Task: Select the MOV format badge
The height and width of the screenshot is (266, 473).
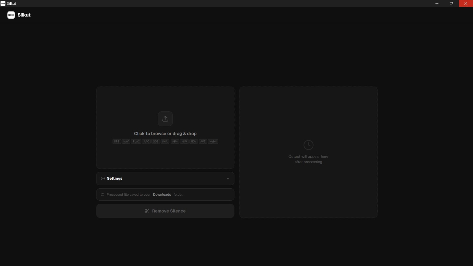Action: pyautogui.click(x=194, y=141)
